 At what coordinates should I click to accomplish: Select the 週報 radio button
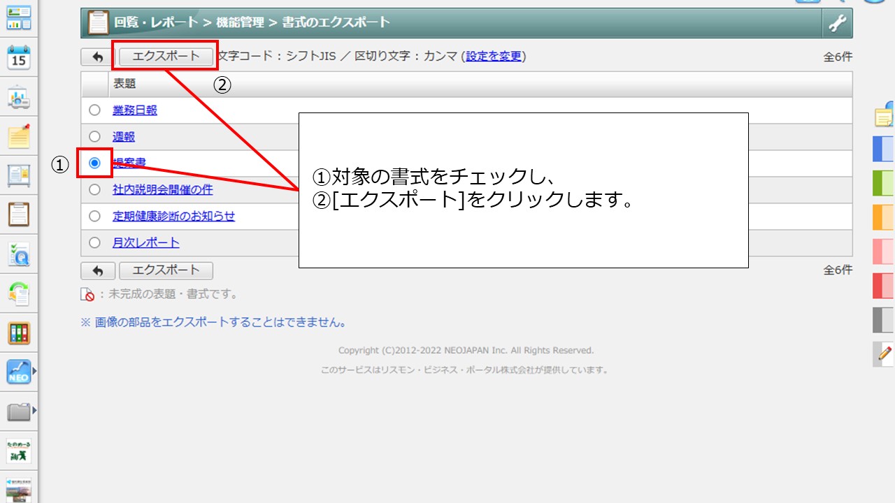point(95,136)
